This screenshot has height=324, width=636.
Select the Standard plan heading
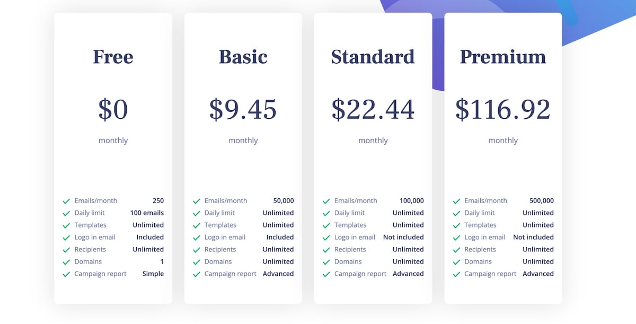[373, 57]
